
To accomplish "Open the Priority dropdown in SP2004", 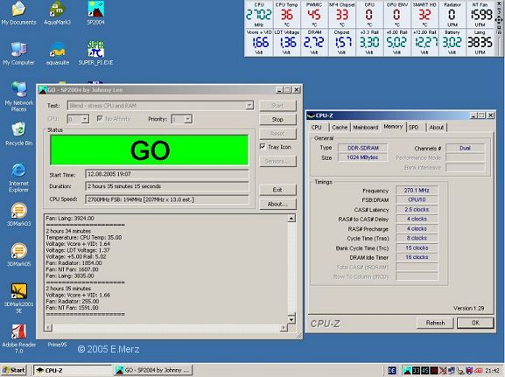I will [188, 119].
